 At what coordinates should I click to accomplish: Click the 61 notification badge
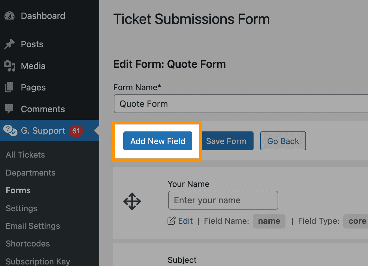[x=76, y=131]
